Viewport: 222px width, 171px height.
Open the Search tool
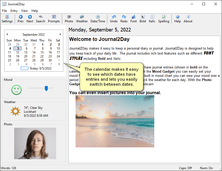click(40, 19)
